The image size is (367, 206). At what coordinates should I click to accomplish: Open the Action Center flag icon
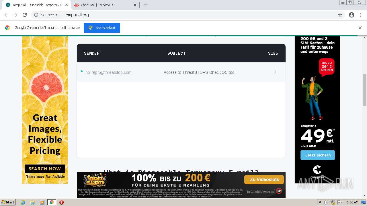tap(340, 202)
